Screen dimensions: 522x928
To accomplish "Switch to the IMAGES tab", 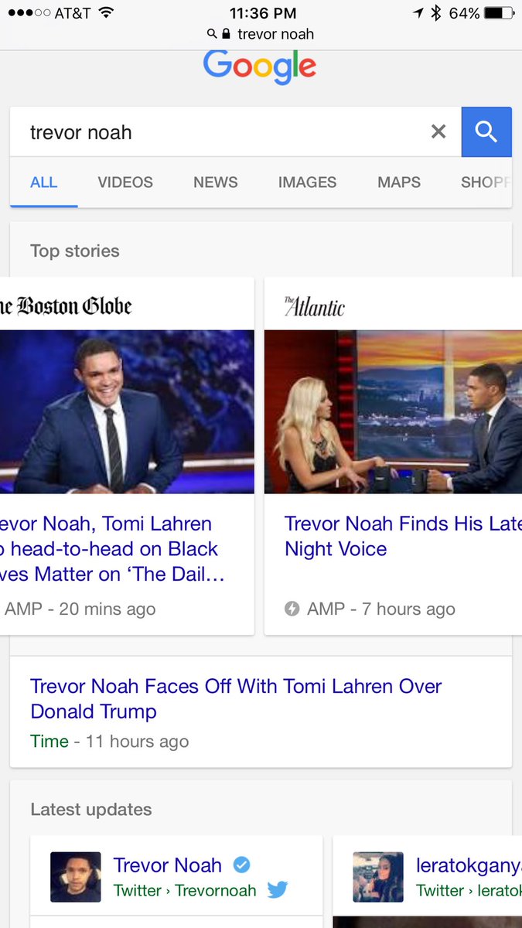I will click(307, 183).
